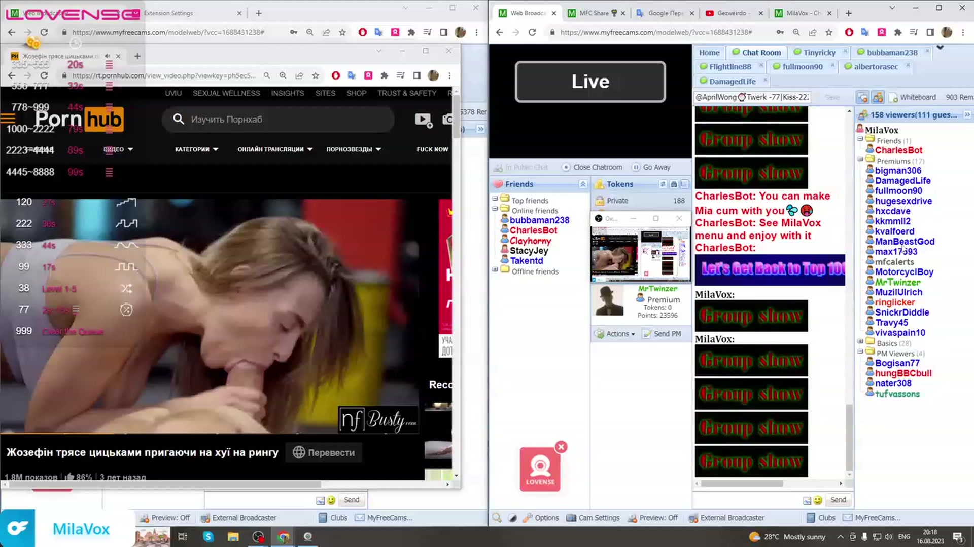Click Send PM under MrTwinzer profile
The height and width of the screenshot is (547, 974).
coord(662,334)
